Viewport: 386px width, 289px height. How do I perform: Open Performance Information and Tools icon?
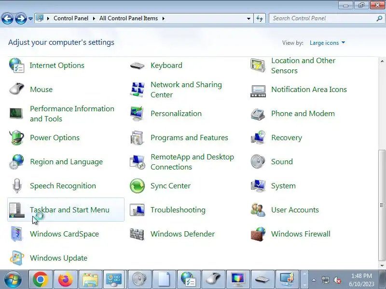click(x=16, y=114)
